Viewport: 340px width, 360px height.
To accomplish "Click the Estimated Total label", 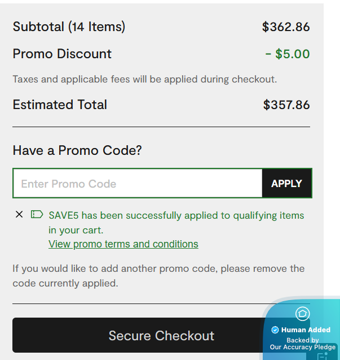I will [x=60, y=105].
